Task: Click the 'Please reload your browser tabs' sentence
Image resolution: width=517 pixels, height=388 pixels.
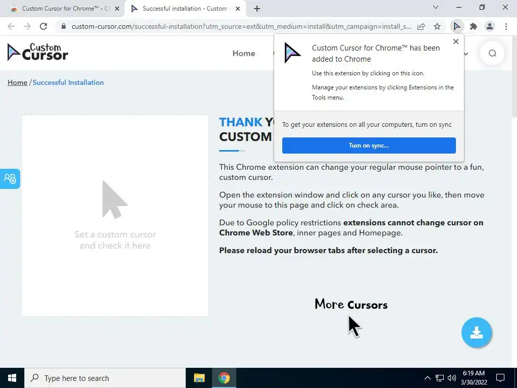Action: point(328,251)
